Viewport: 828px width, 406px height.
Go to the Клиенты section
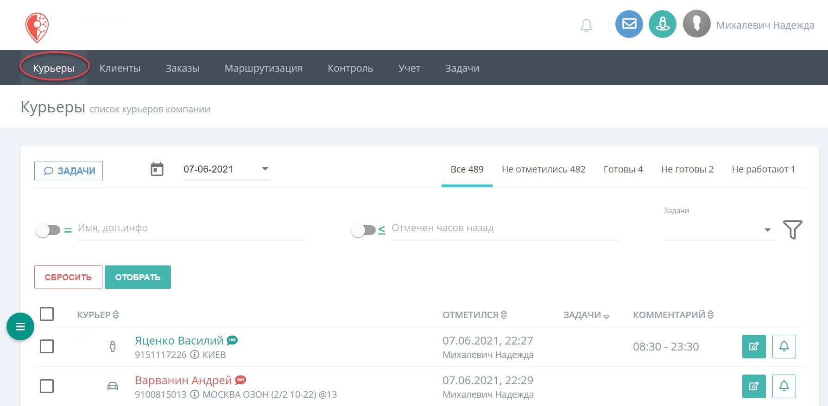click(120, 68)
